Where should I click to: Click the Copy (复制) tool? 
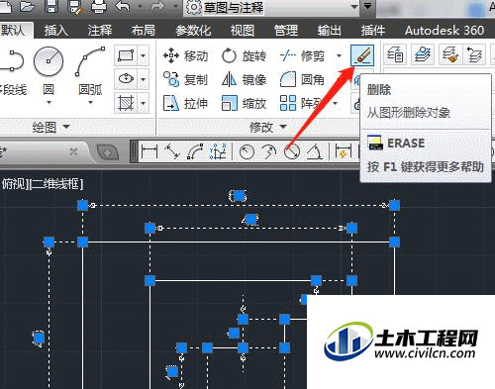click(186, 80)
